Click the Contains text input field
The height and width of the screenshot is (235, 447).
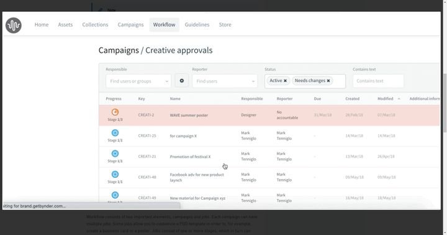tap(378, 81)
